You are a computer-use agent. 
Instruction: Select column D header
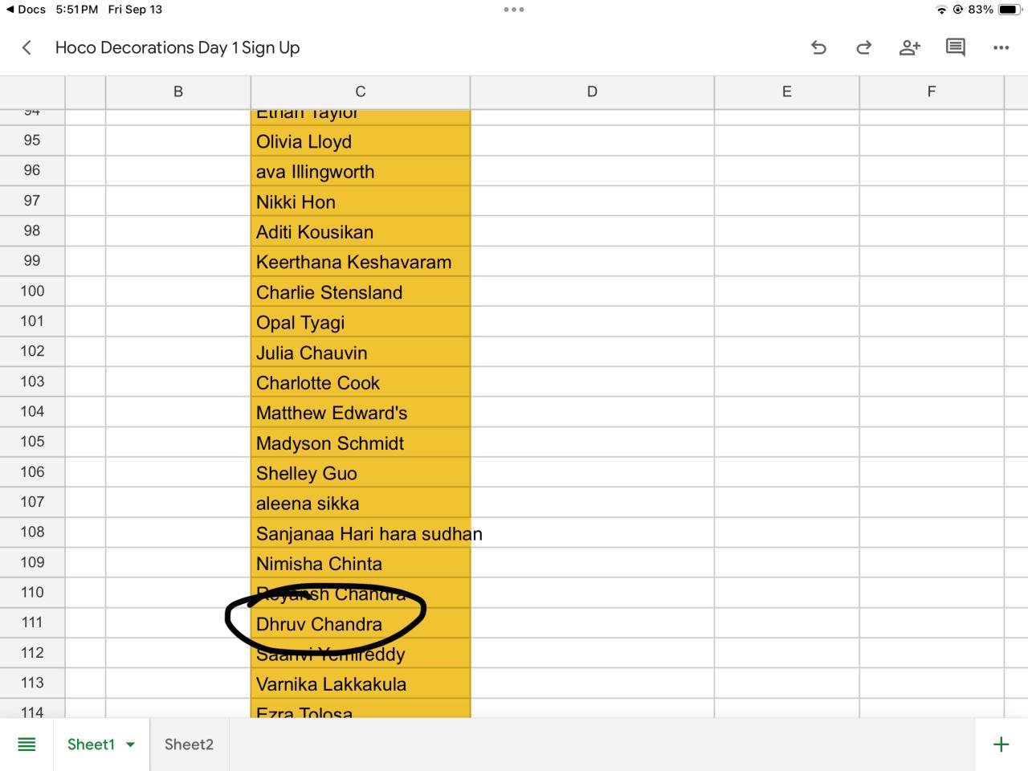(x=592, y=92)
